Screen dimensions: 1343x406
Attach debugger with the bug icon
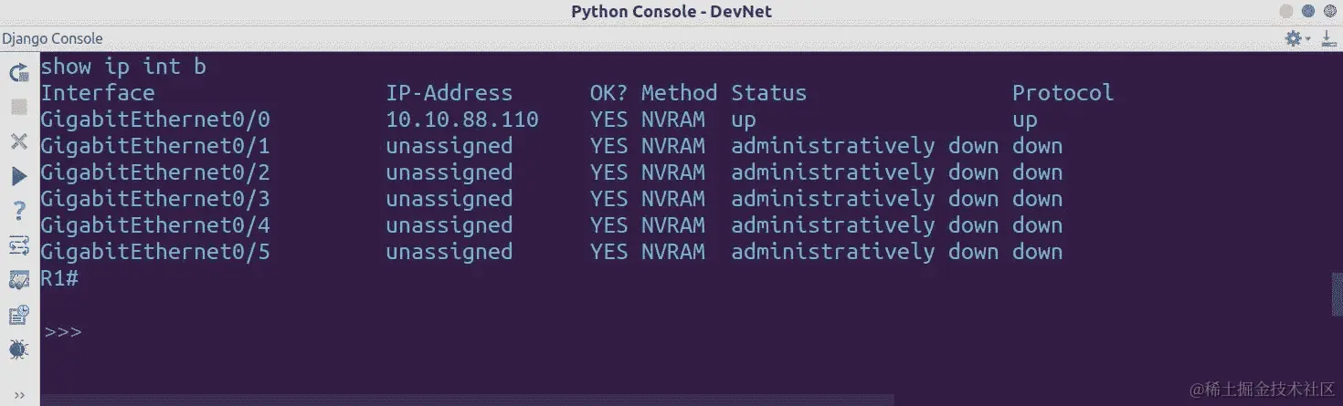[x=18, y=349]
